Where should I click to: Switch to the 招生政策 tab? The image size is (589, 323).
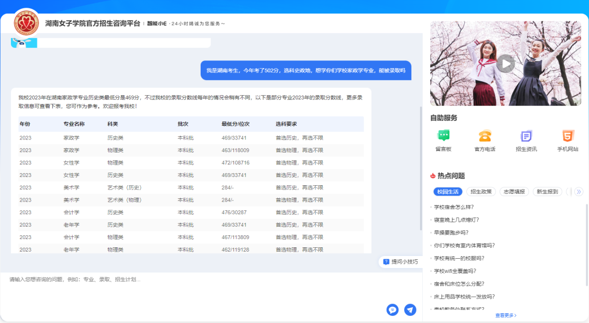tap(481, 192)
